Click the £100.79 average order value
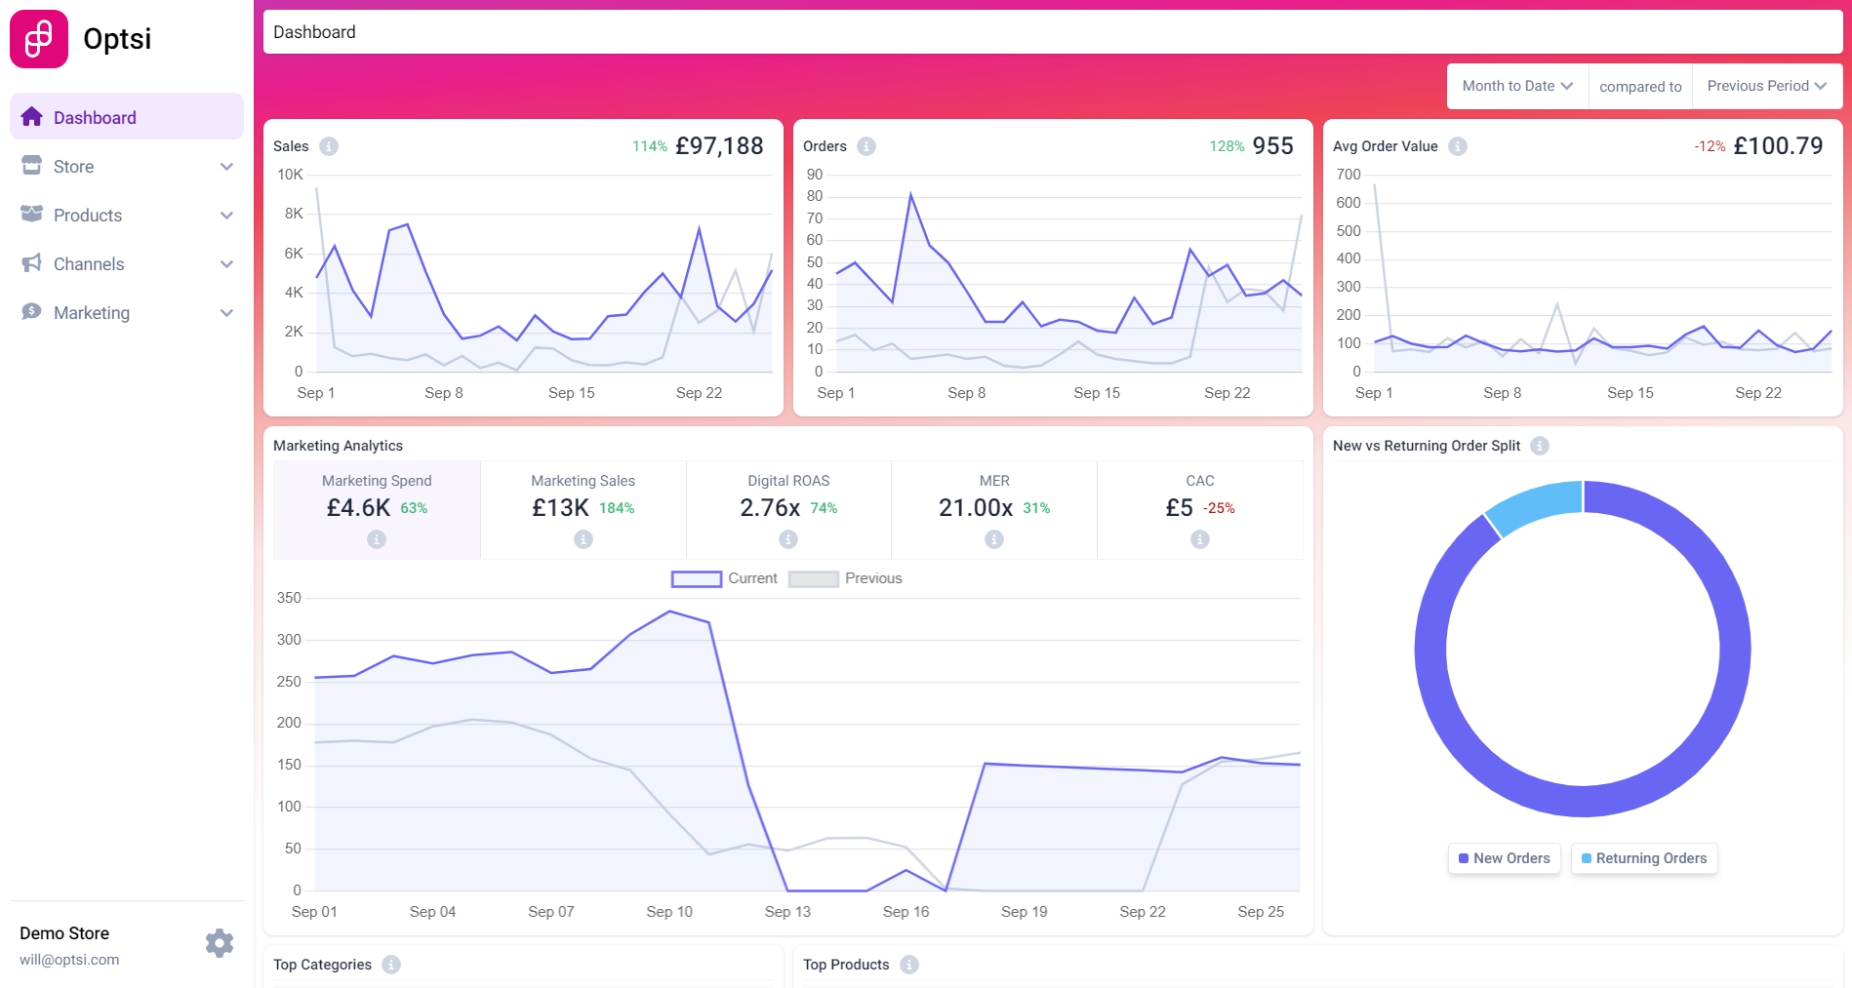The width and height of the screenshot is (1852, 988). (1778, 146)
